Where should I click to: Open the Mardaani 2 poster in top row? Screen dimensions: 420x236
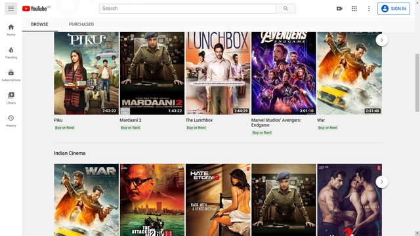coord(152,73)
